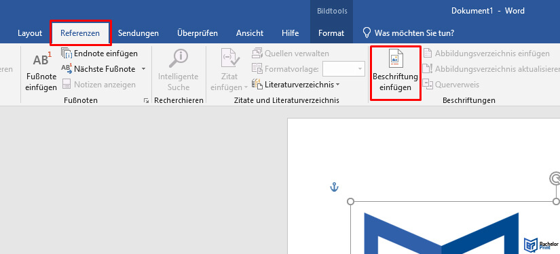Click the Querverweis label
560x254 pixels.
[457, 85]
